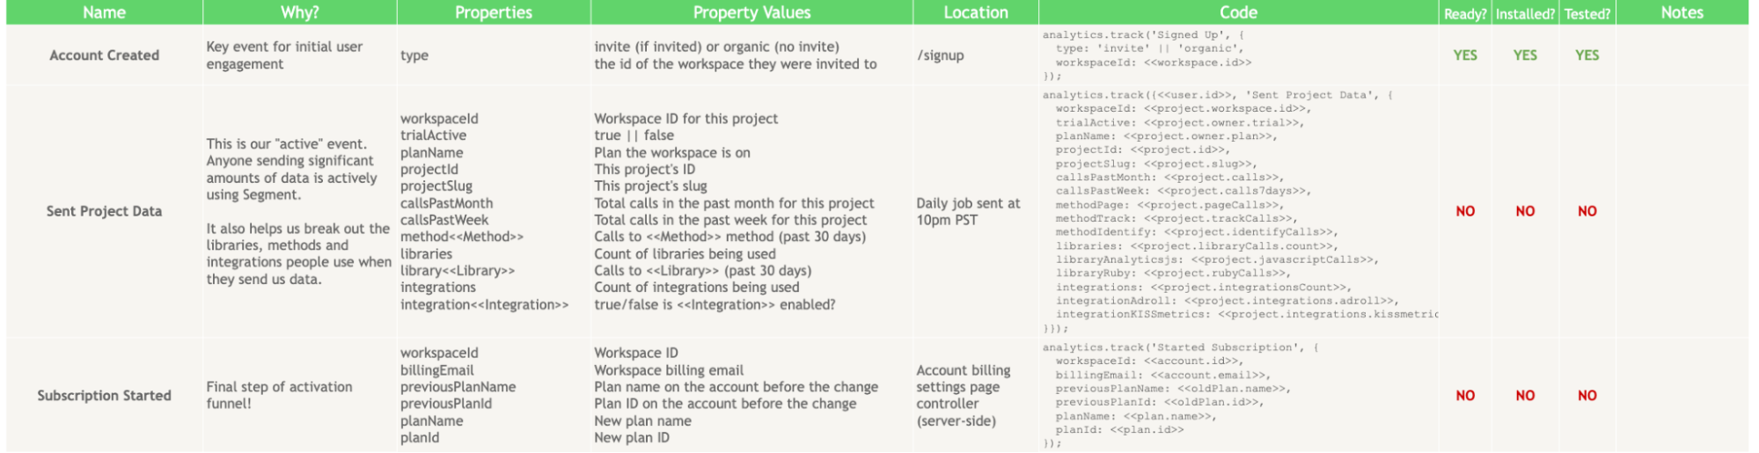Select the Why? column header
Image resolution: width=1759 pixels, height=453 pixels.
tap(300, 12)
